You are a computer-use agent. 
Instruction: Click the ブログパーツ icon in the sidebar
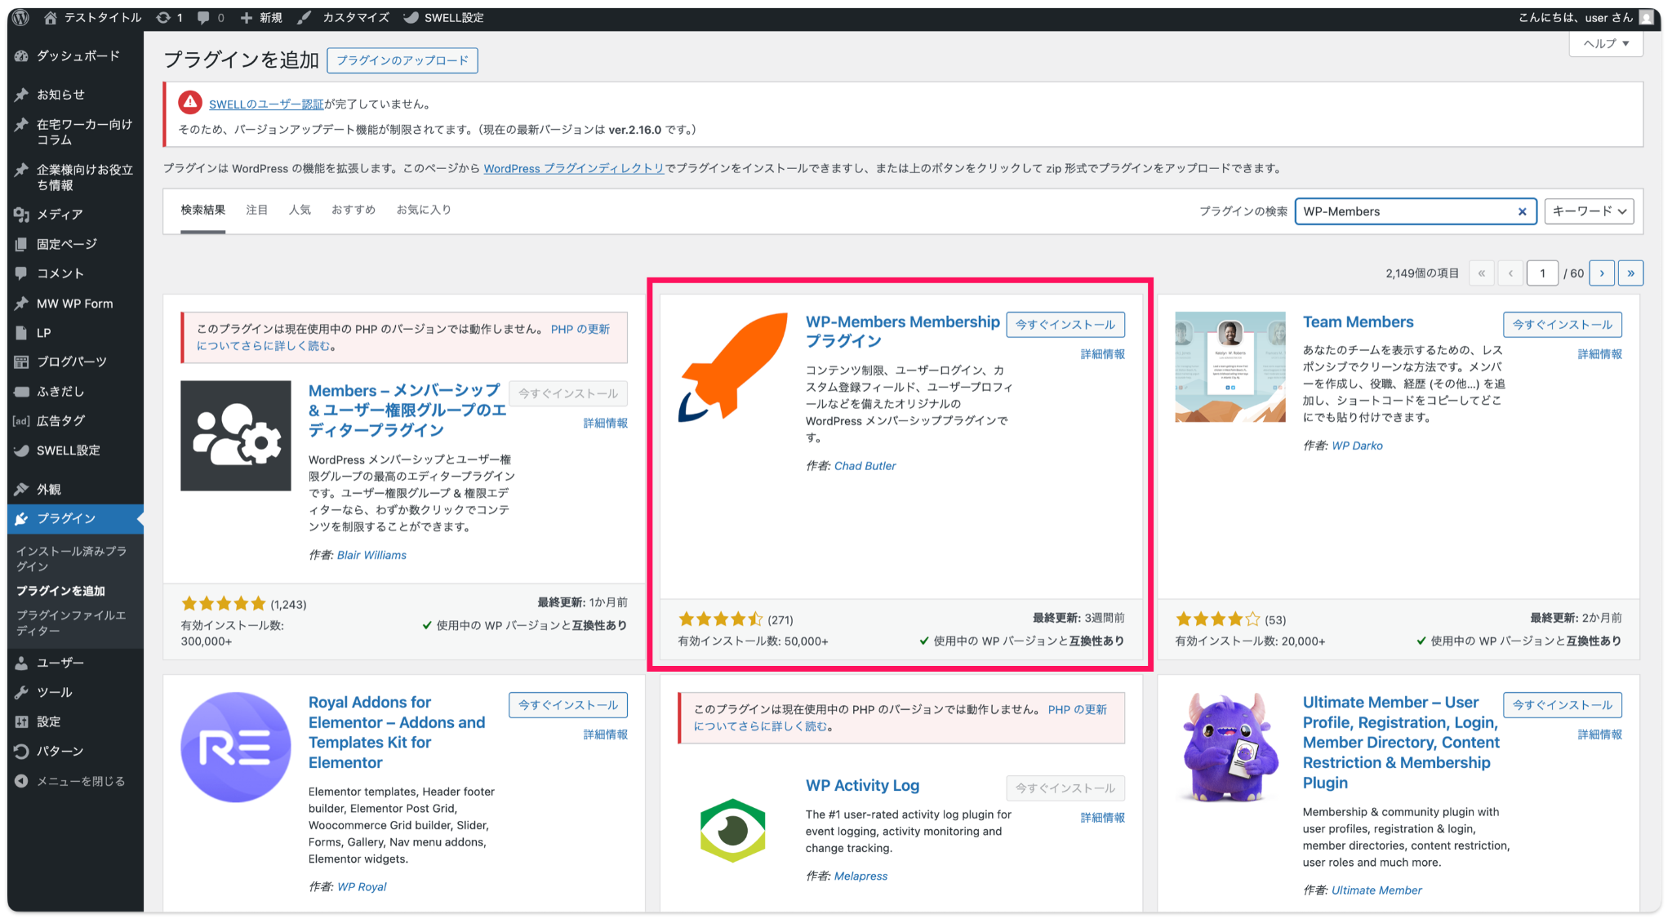coord(22,362)
